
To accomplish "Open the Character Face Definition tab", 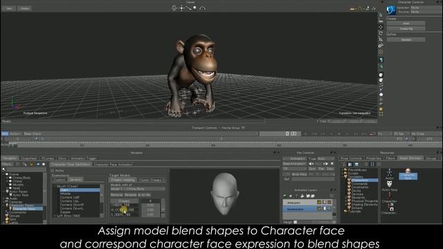I will coord(71,165).
